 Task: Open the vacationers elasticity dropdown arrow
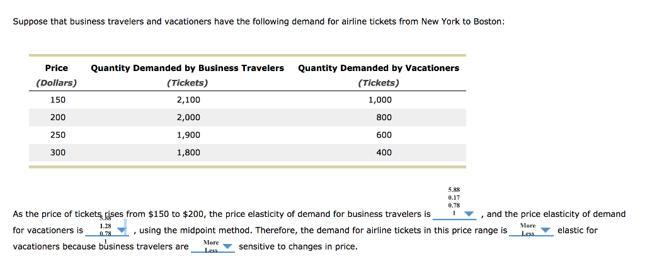pos(122,231)
